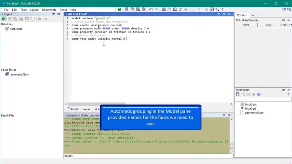Click the Type column header in FISH symbols
The image size is (292, 164).
pyautogui.click(x=283, y=25)
